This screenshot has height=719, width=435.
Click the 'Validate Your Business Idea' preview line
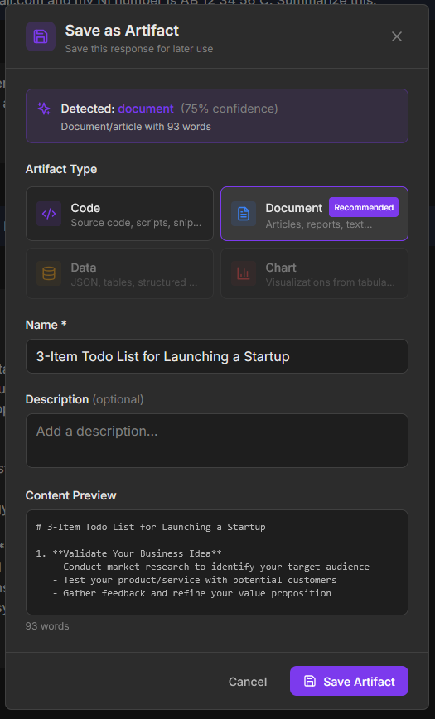(129, 553)
